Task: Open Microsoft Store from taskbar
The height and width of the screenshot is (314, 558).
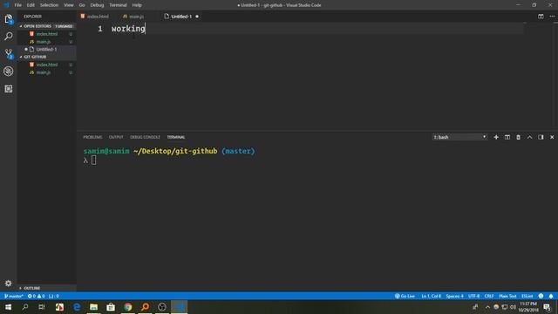Action: point(111,307)
